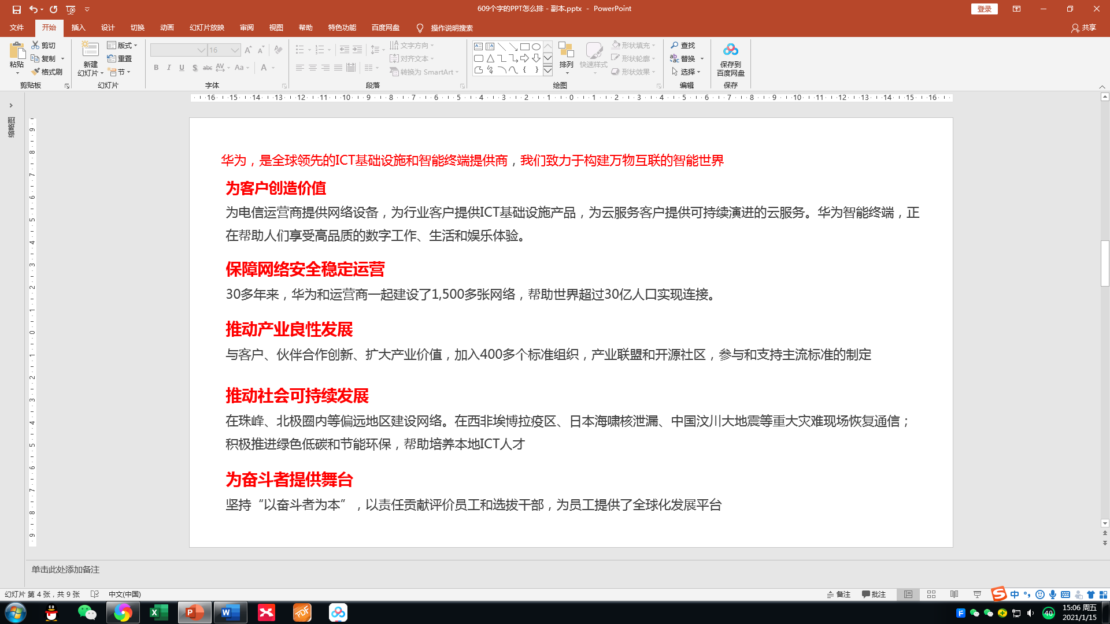
Task: Click the 重置 reset button
Action: click(120, 58)
